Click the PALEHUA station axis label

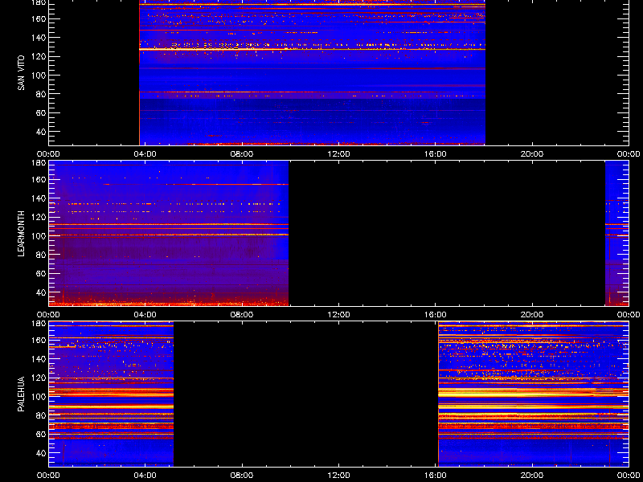click(21, 394)
